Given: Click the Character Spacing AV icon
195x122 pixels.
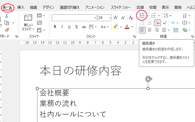Looking at the screenshot, I should (91, 26).
